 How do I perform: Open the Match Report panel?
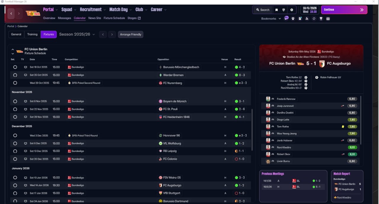(347, 186)
